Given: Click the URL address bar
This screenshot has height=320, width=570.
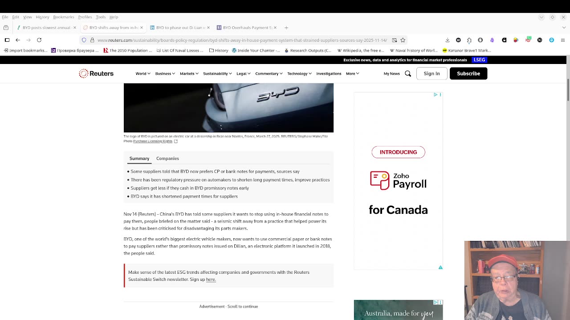Looking at the screenshot, I should click(x=242, y=40).
